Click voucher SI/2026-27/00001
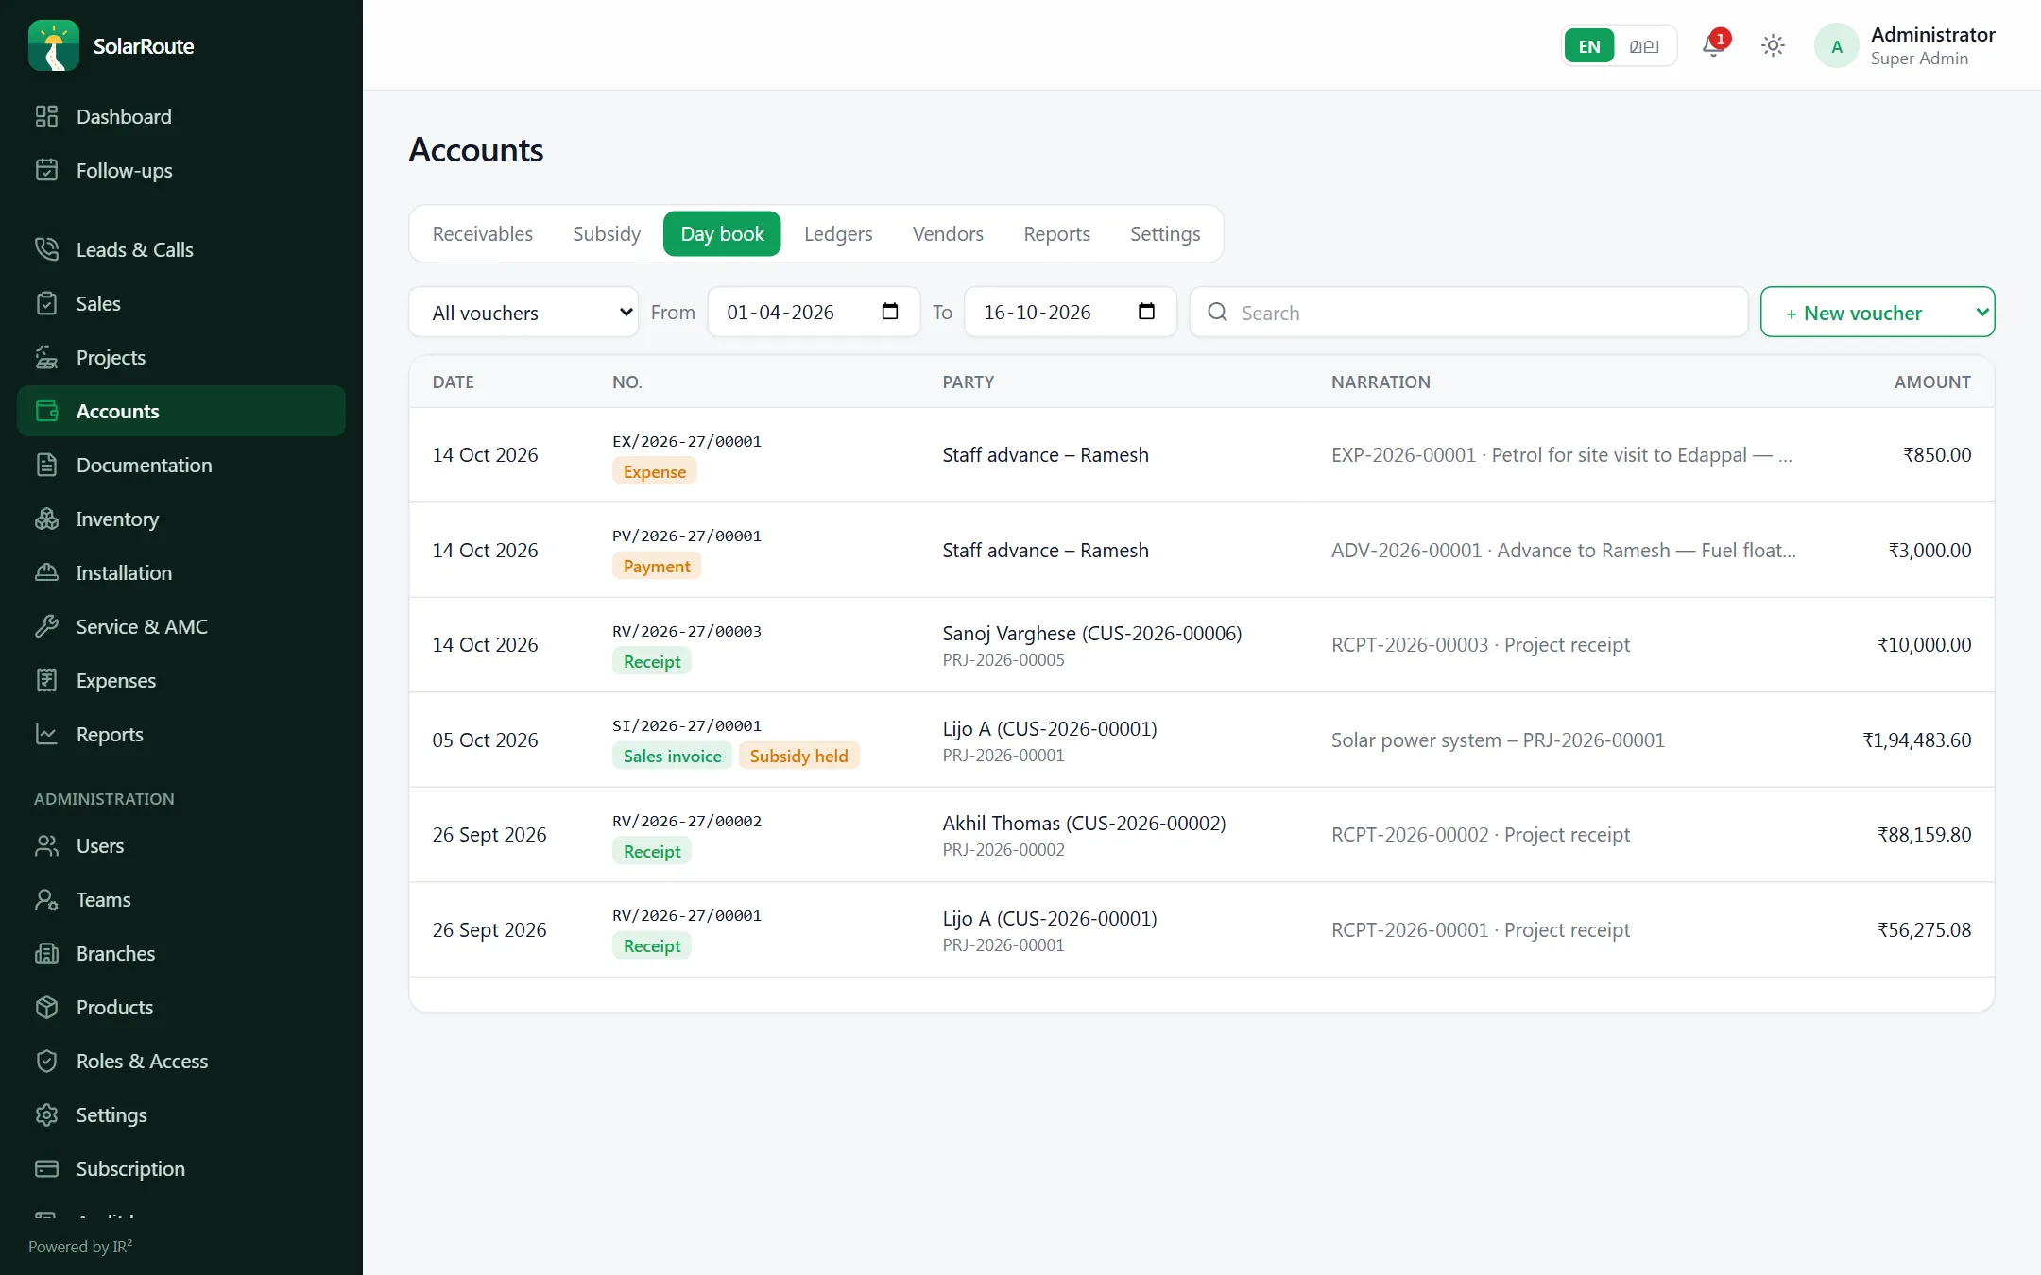Screen dimensions: 2041x1275 pos(687,725)
